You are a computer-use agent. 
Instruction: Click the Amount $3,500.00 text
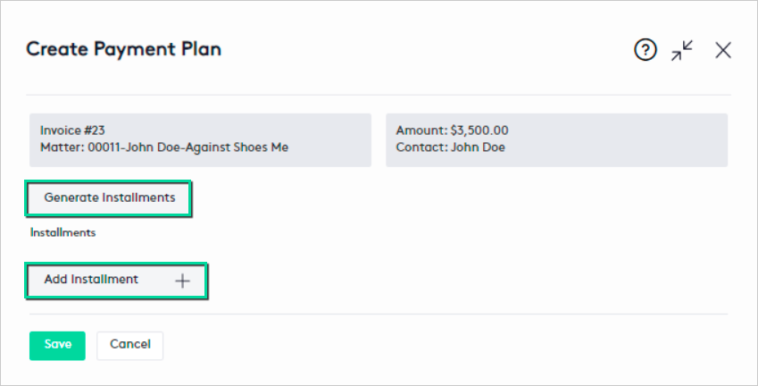click(x=452, y=130)
